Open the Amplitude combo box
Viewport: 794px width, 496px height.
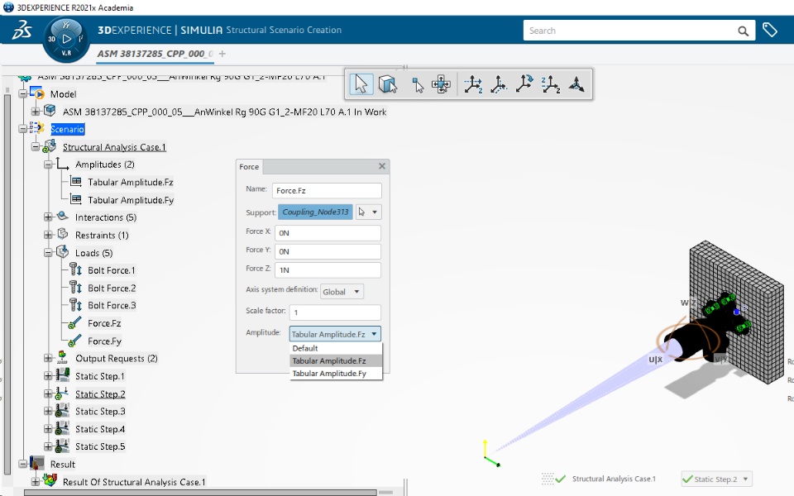pos(335,334)
